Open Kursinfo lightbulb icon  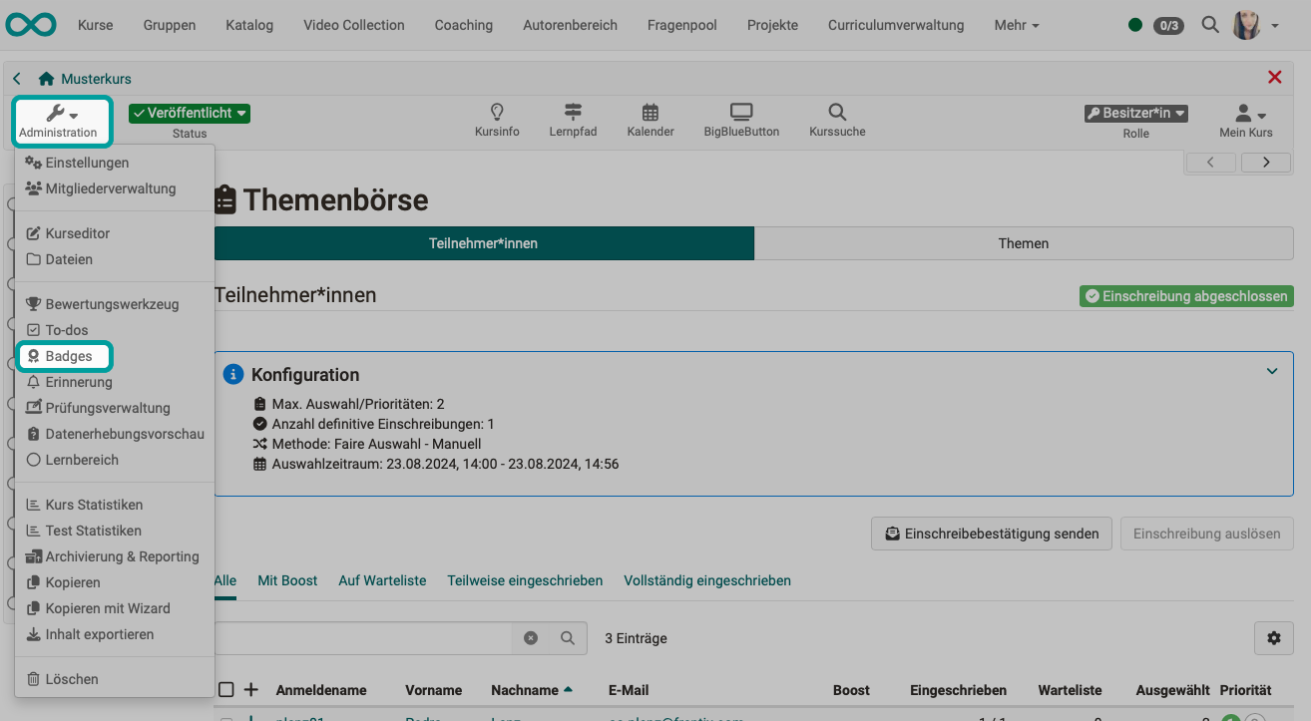[497, 113]
